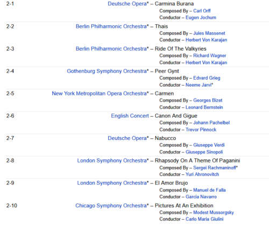
Task: Open the English Concert artist link
Action: pos(130,116)
